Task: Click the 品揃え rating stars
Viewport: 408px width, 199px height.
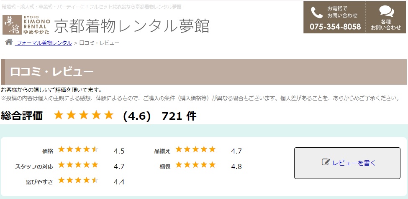Action: [x=196, y=149]
